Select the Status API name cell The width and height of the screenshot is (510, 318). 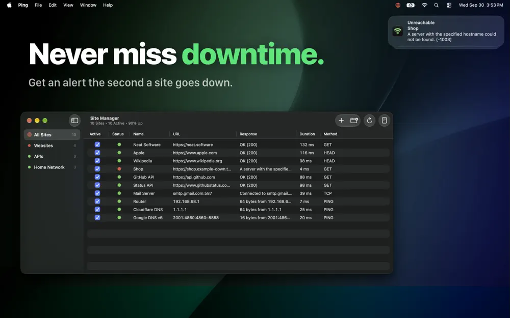[143, 185]
